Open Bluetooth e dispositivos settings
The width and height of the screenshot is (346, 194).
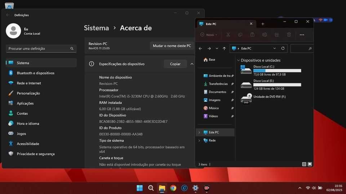click(x=41, y=73)
